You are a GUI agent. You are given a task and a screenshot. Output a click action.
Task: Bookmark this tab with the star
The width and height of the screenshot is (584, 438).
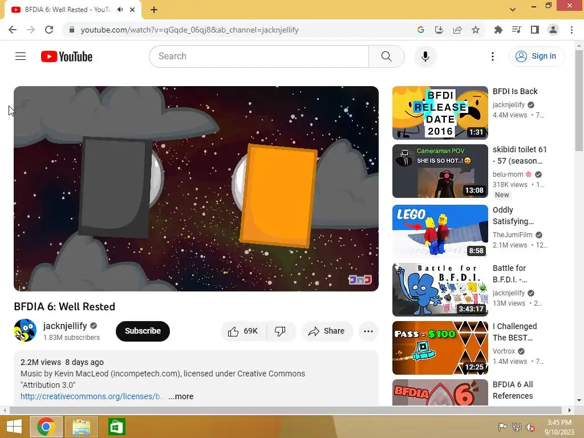click(476, 30)
